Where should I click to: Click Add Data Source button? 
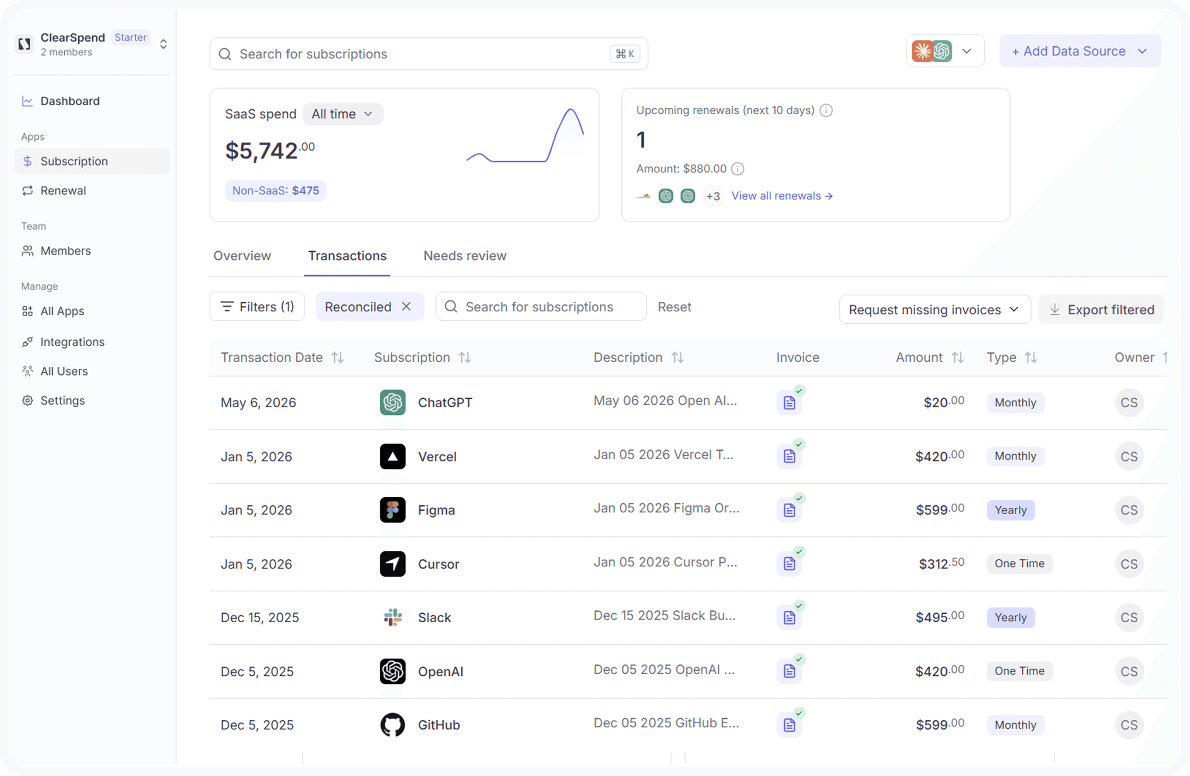click(1080, 51)
